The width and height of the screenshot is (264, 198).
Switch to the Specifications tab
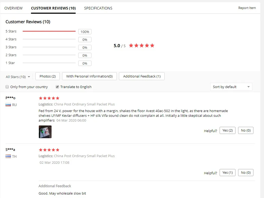pyautogui.click(x=98, y=8)
